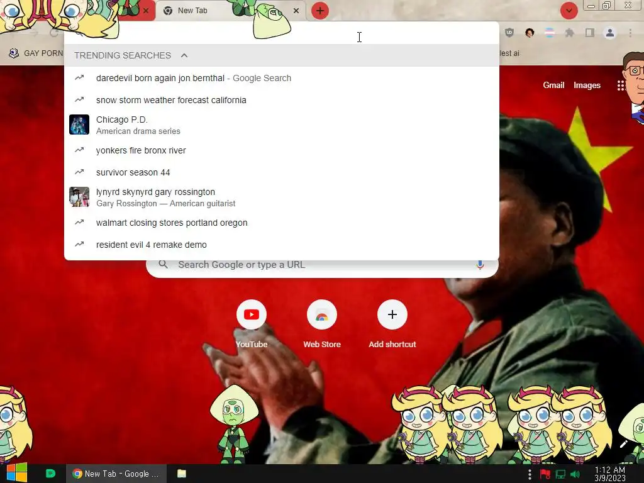
Task: Switch to the New Tab tab
Action: coord(231,11)
